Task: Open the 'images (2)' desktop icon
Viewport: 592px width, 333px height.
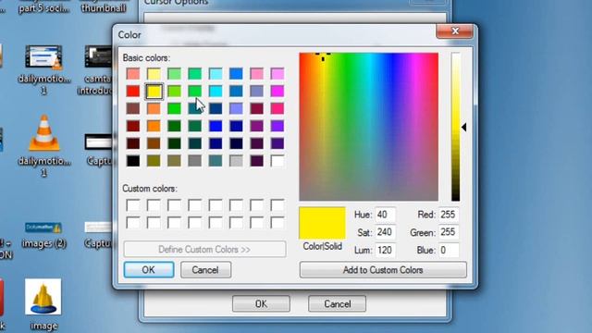Action: pyautogui.click(x=43, y=235)
